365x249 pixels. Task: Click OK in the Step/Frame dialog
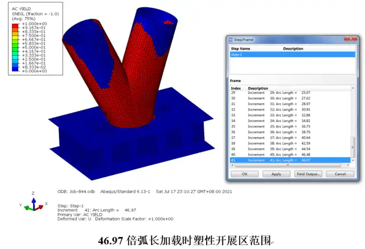[244, 174]
